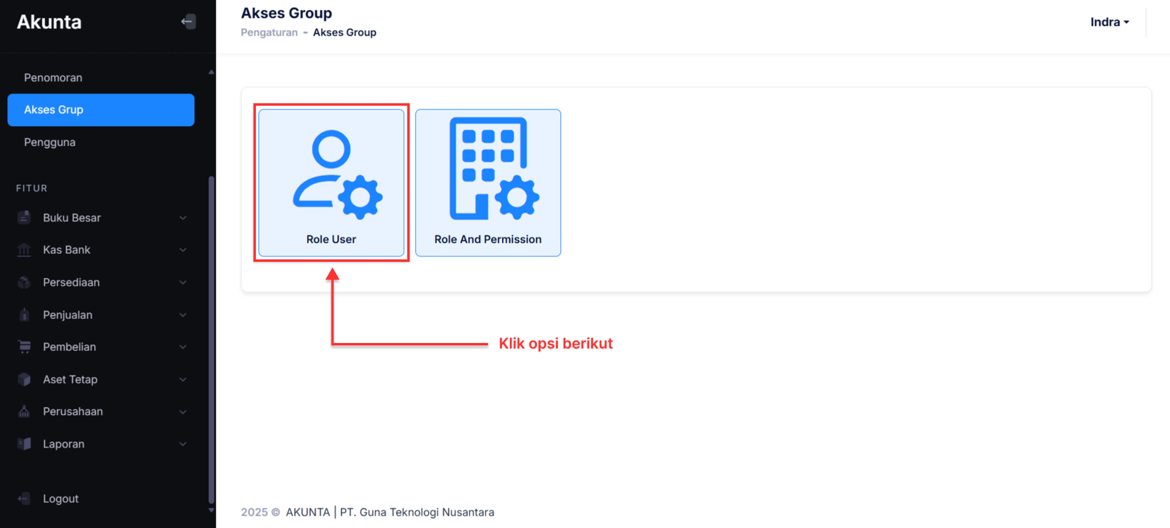Click the Aset Tetap cube icon
Screen dimensions: 1170x528
pos(24,380)
